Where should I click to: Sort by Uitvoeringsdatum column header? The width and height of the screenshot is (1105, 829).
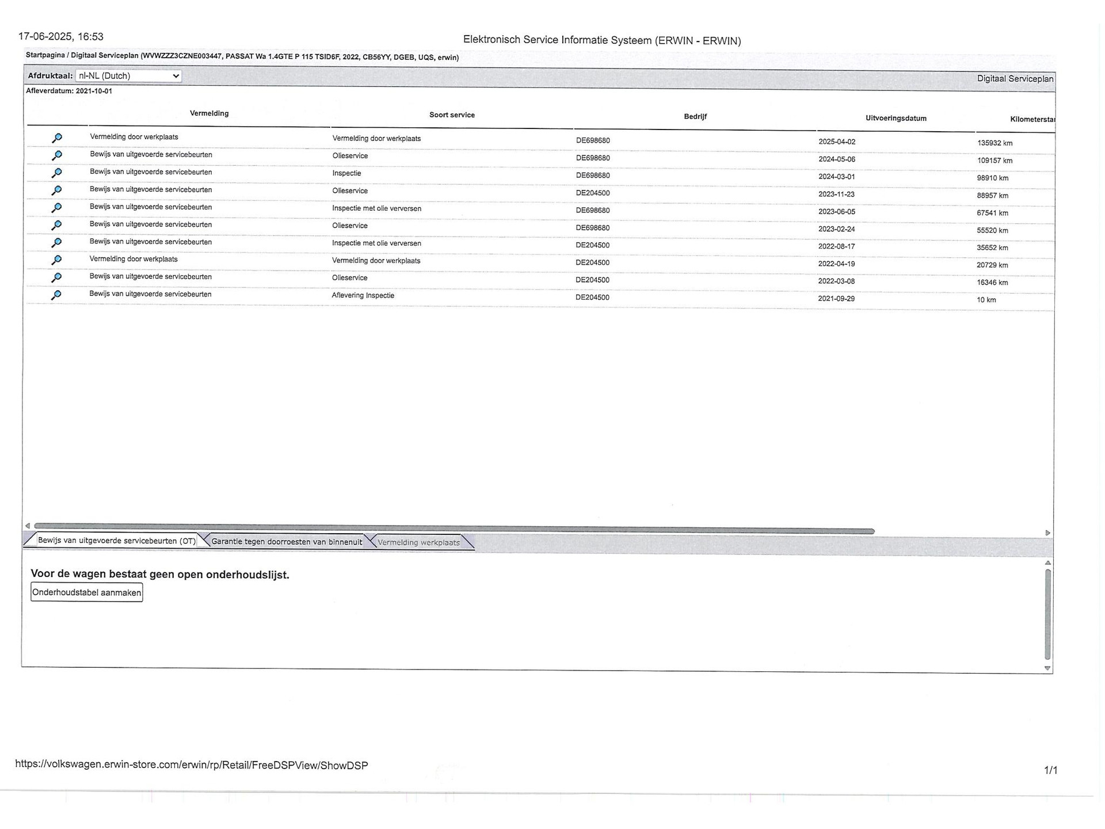896,119
